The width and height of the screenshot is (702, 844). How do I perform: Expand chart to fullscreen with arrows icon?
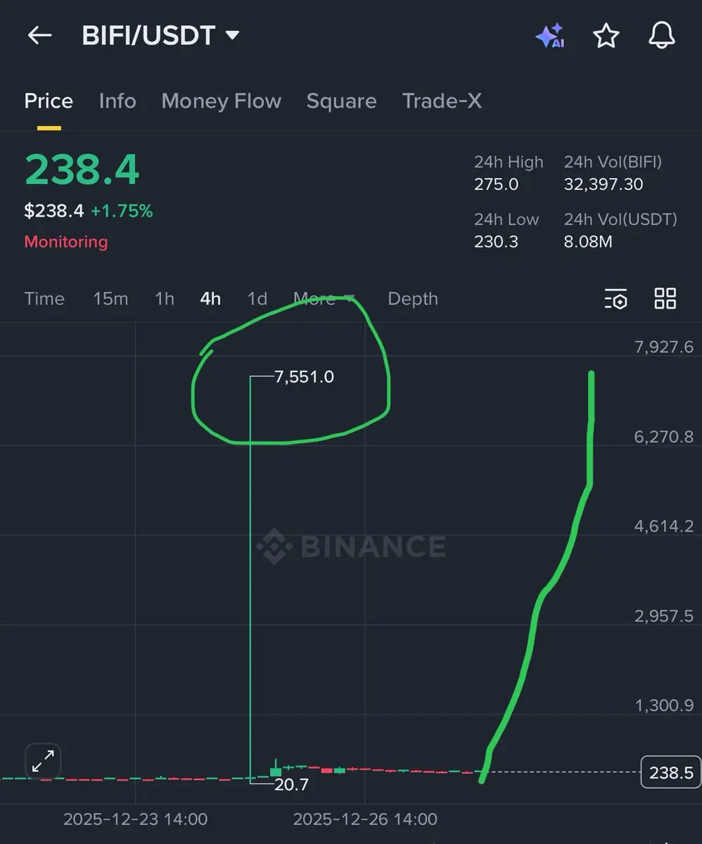pyautogui.click(x=43, y=762)
